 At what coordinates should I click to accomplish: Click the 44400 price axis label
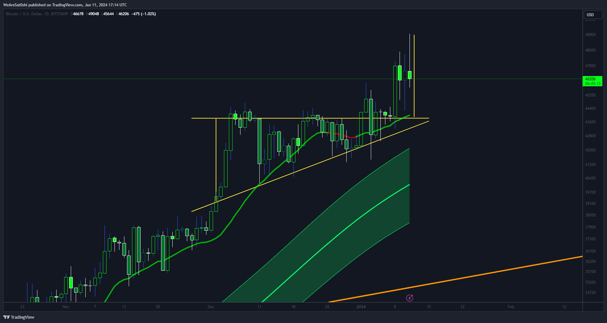(590, 108)
